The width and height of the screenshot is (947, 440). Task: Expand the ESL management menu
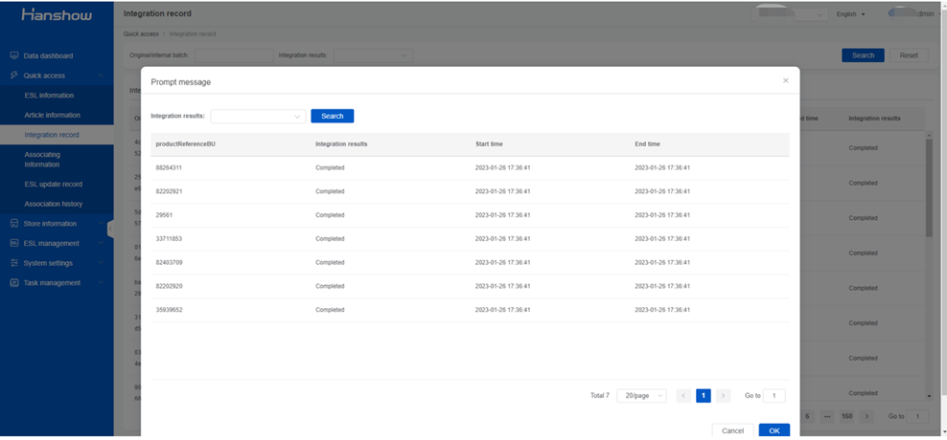pos(101,244)
